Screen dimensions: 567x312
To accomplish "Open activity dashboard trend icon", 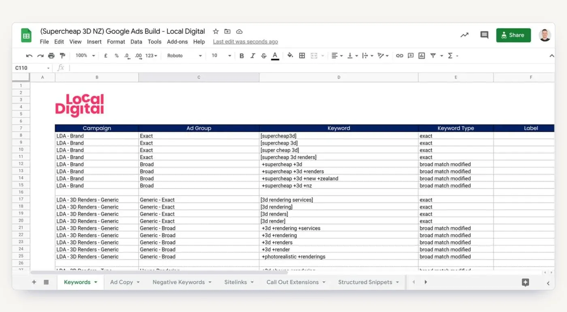I will coord(465,35).
